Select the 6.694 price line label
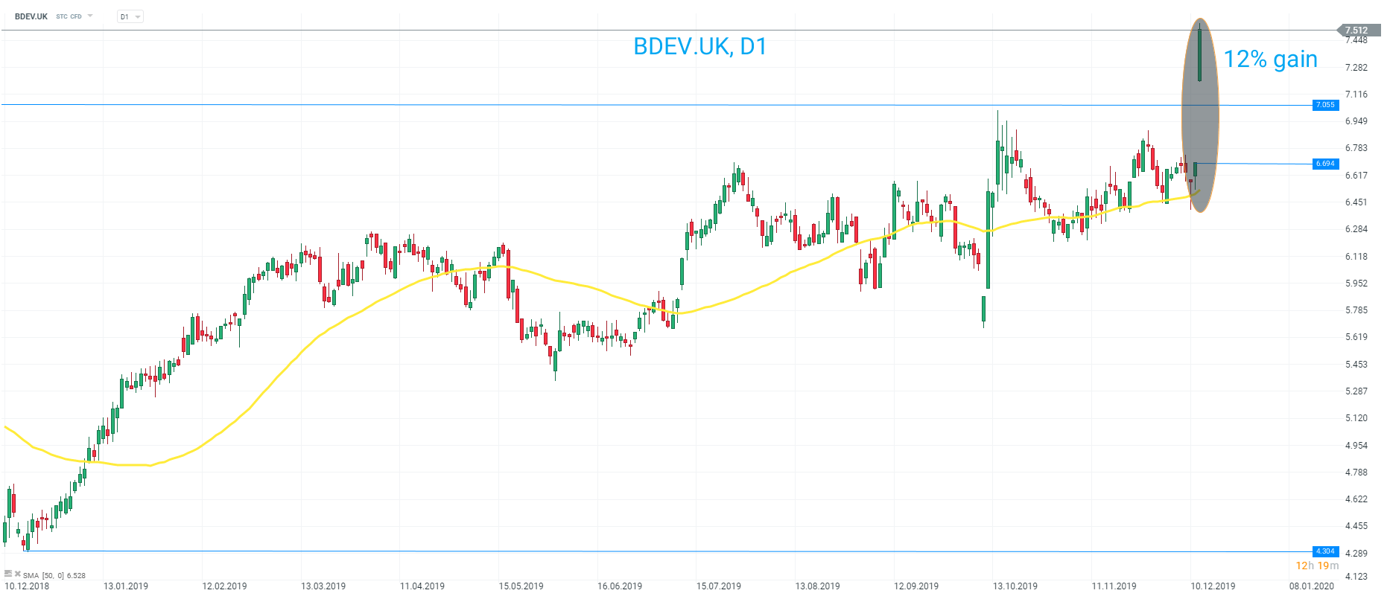 click(x=1325, y=164)
